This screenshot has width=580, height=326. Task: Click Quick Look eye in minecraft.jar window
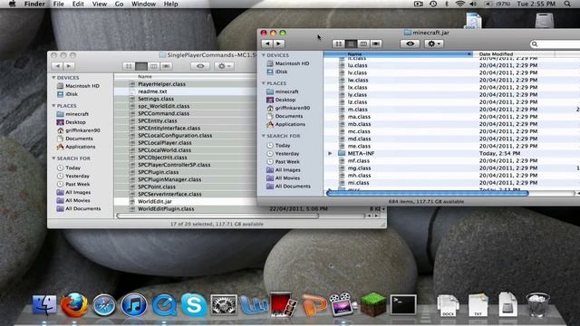tap(410, 43)
